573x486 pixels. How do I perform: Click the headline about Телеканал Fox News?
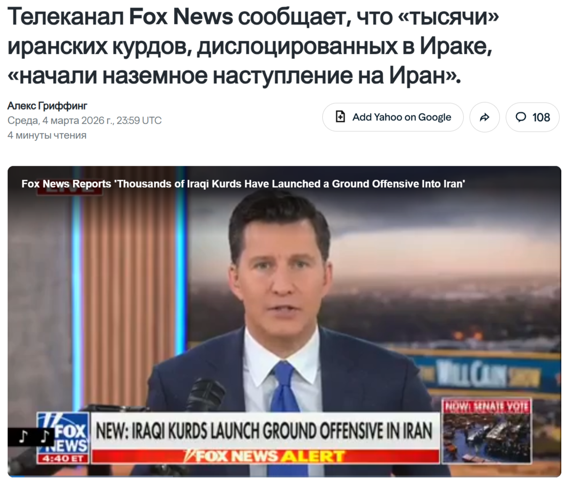(253, 46)
